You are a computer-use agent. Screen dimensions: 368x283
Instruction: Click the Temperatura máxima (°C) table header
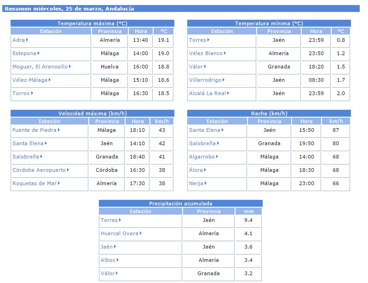(92, 23)
